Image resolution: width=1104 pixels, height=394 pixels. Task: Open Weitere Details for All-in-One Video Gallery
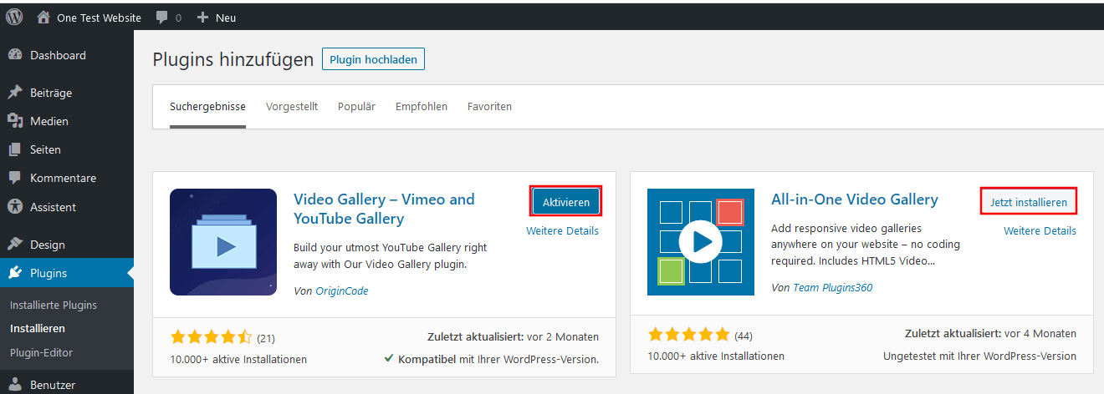click(x=1040, y=231)
